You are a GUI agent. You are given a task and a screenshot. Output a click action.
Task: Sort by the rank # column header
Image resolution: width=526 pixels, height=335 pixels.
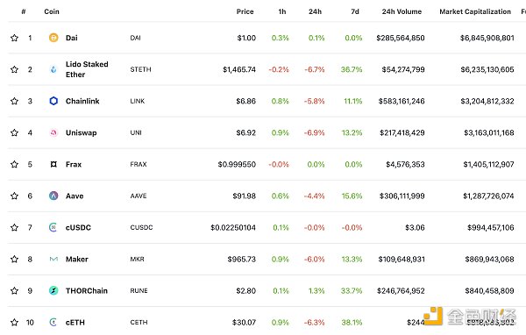pos(24,11)
